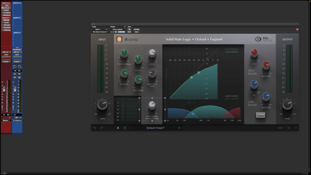This screenshot has height=175, width=311.
Task: Click the magnifier icon in plugin footer
Action: [x=289, y=128]
